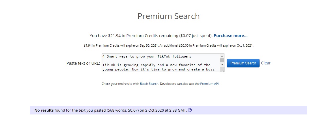Click the credits expiration notice line
Screen dimensions: 317x130
tap(168, 45)
